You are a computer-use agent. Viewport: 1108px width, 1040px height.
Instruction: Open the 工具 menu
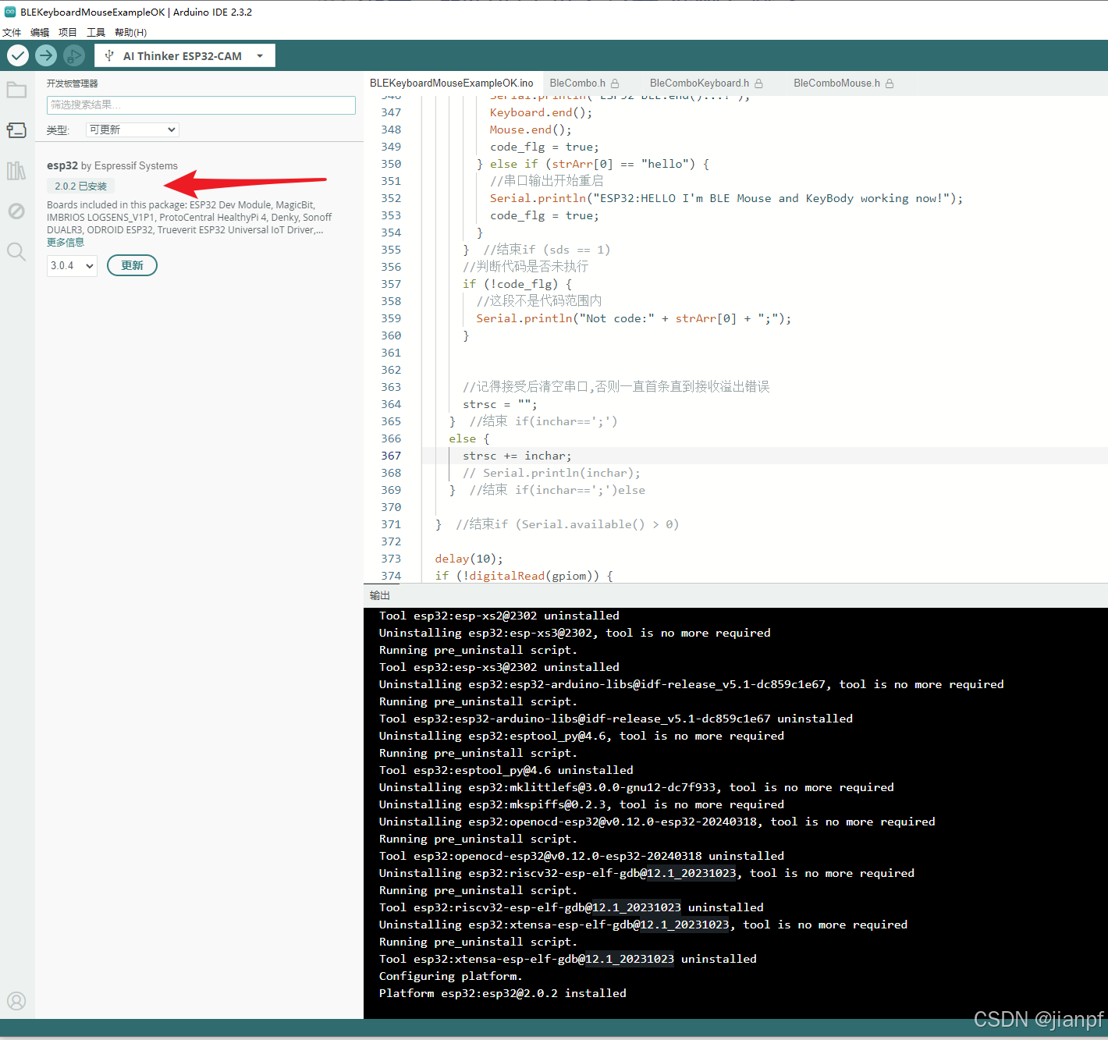[x=96, y=32]
